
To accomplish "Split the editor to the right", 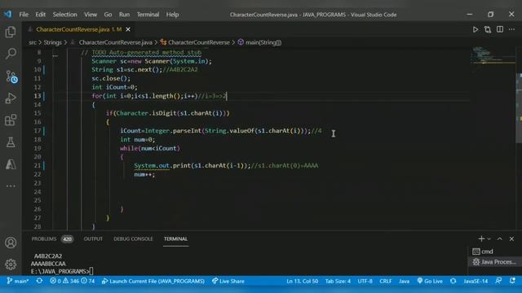I will point(500,29).
